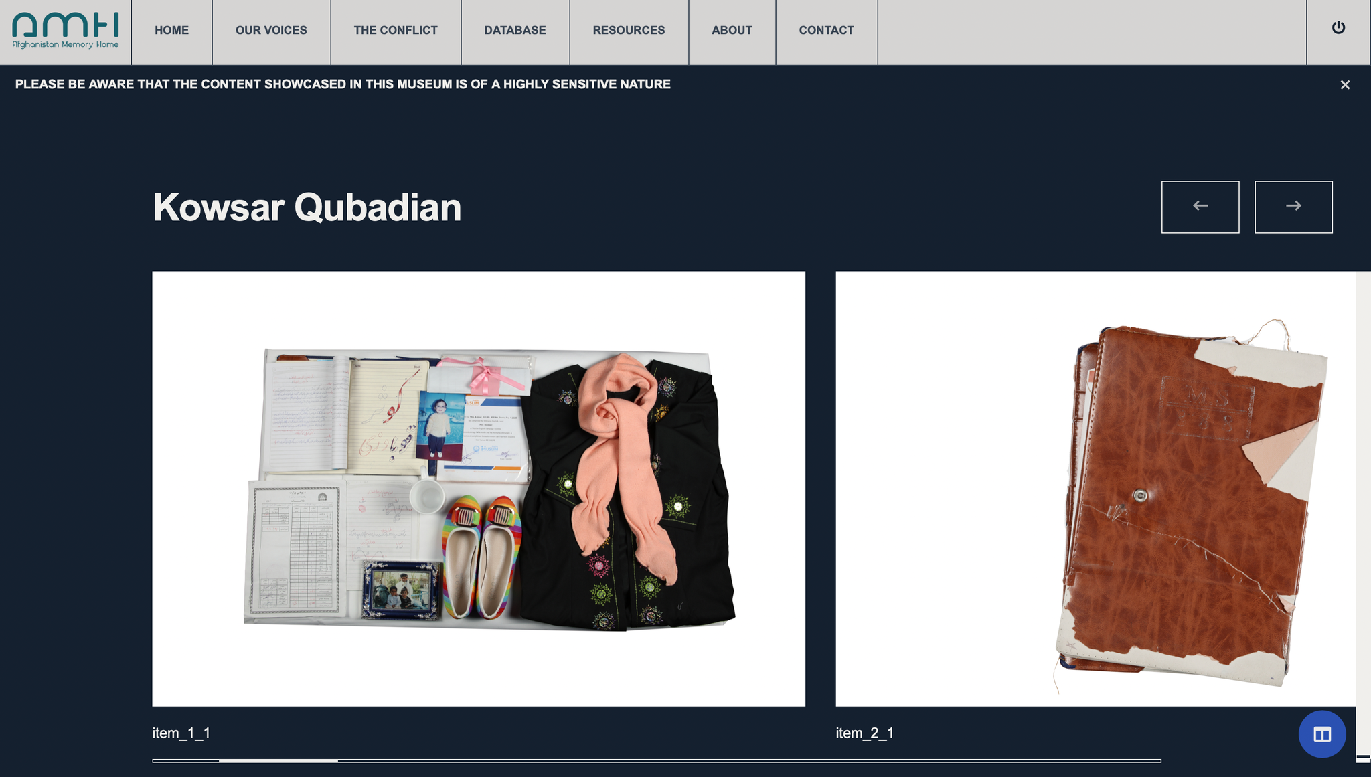The width and height of the screenshot is (1371, 777).
Task: View the item_1_1 belongings photo
Action: (x=479, y=489)
